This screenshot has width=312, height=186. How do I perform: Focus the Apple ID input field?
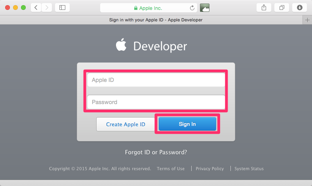156,80
